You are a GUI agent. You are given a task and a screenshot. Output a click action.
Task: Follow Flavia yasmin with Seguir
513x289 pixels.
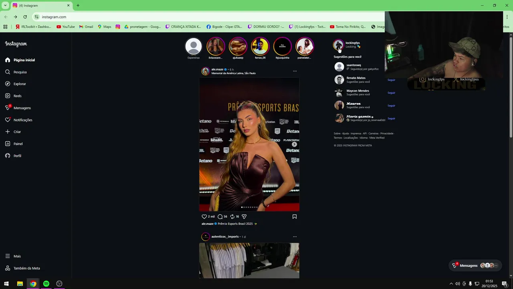(391, 118)
